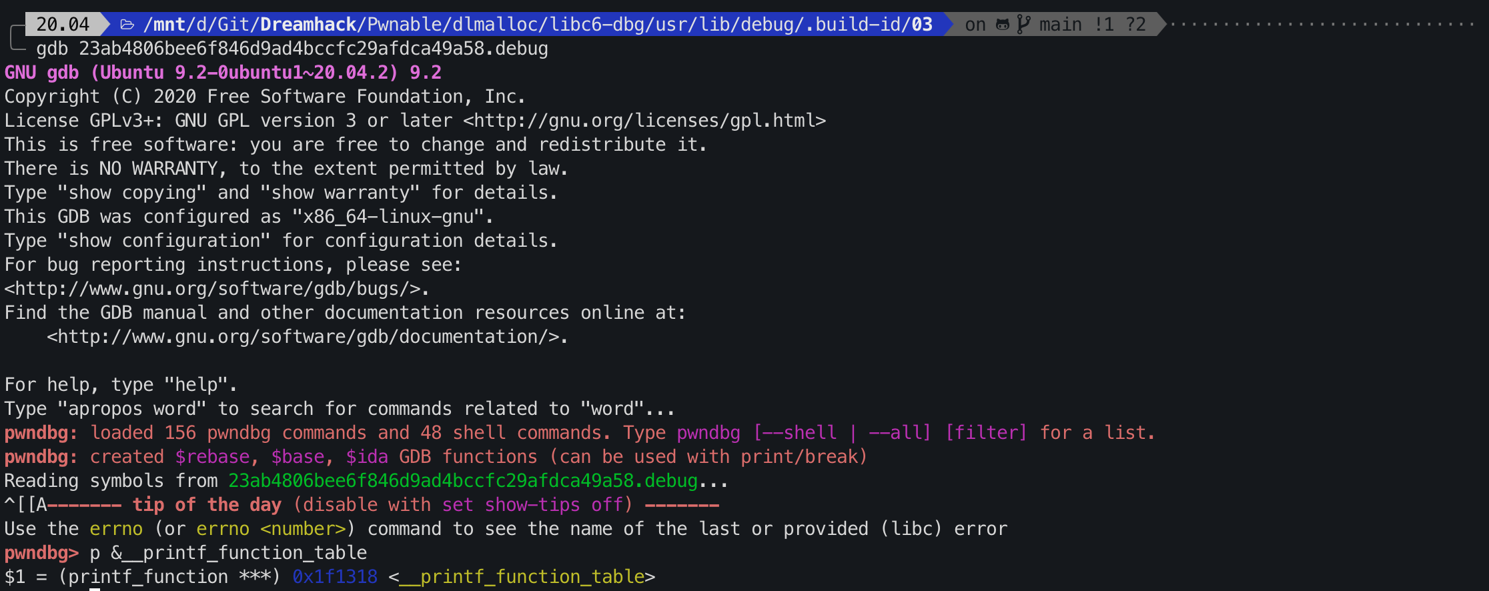Click the first yellow 'errno' in 'Use the errno'
1489x591 pixels.
point(116,529)
